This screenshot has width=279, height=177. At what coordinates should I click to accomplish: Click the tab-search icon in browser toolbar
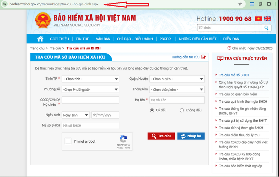[x=252, y=4]
